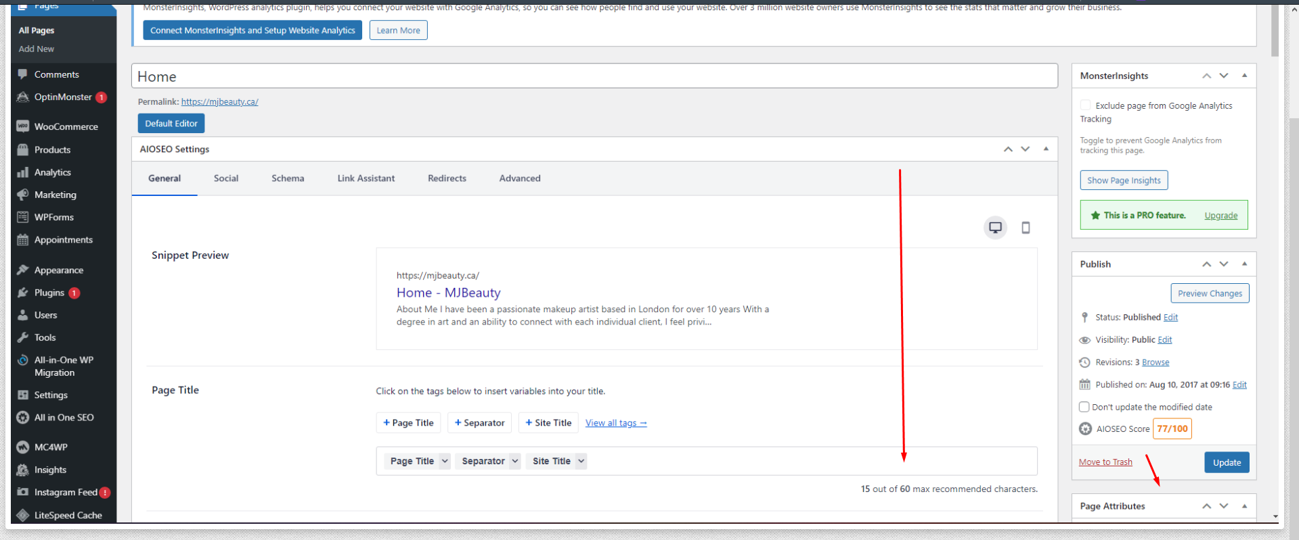Open the Page Title tag dropdown arrow

tap(445, 461)
